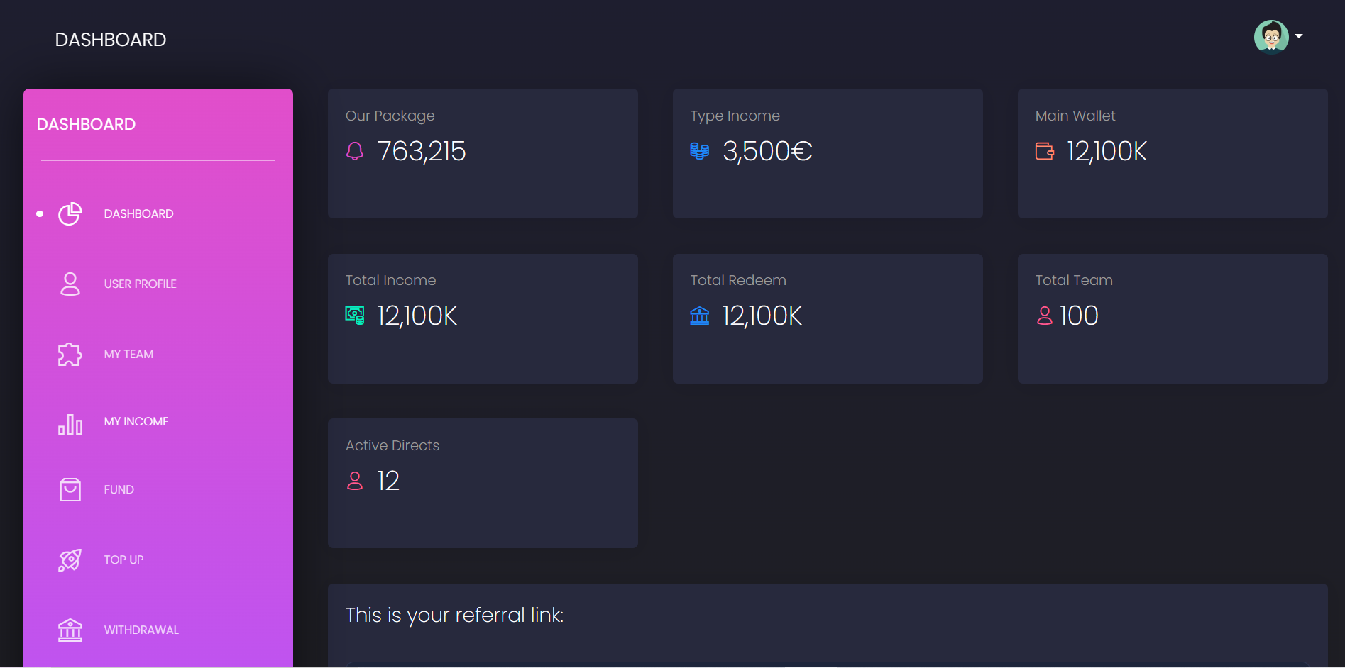Expand the user avatar dropdown arrow
Image resolution: width=1345 pixels, height=668 pixels.
point(1299,36)
